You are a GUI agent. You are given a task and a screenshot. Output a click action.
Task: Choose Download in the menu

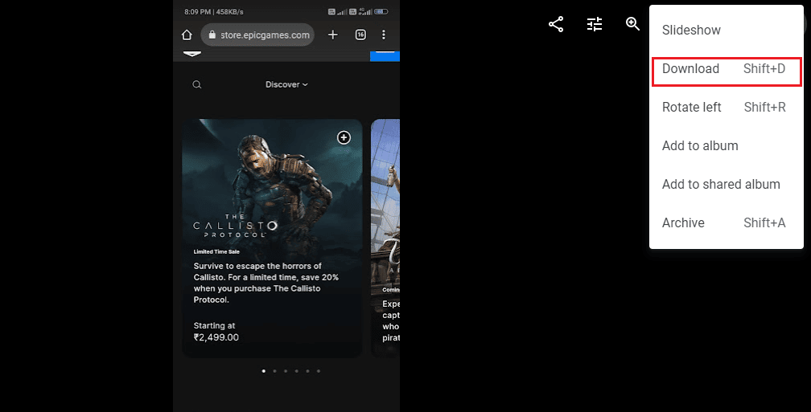pos(727,69)
